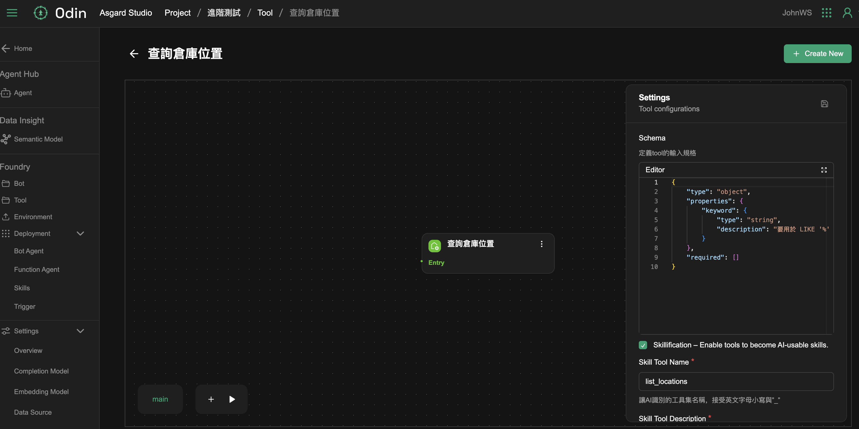Open the Tool breadcrumb link
Screen dimensions: 859x429
point(265,13)
